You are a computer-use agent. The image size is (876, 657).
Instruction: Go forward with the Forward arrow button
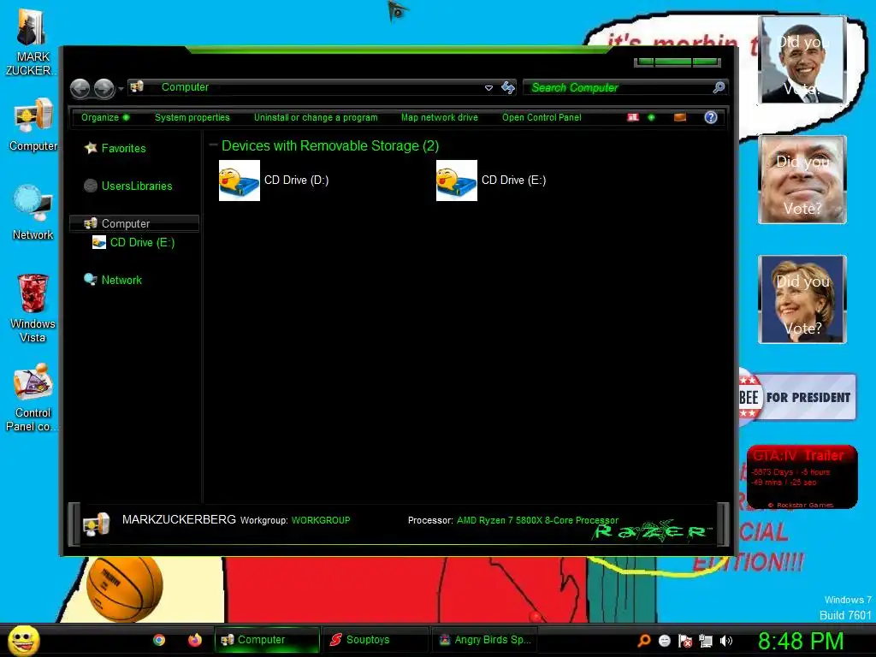click(104, 88)
